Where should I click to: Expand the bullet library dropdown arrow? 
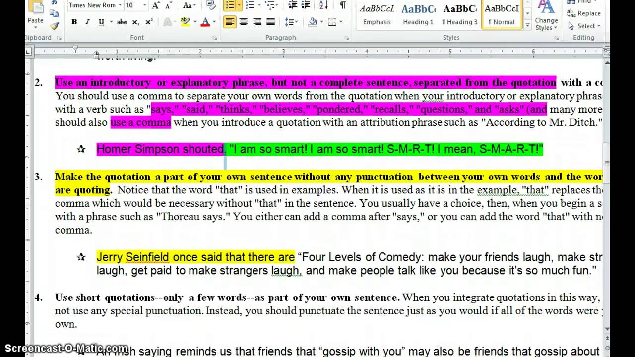coord(239,5)
